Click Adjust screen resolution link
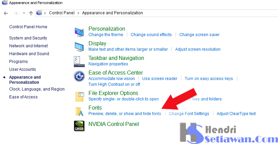 [x=198, y=49]
